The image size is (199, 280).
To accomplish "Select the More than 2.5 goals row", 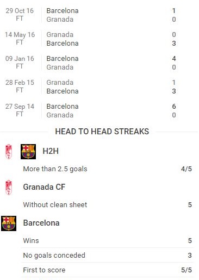I will click(107, 169).
